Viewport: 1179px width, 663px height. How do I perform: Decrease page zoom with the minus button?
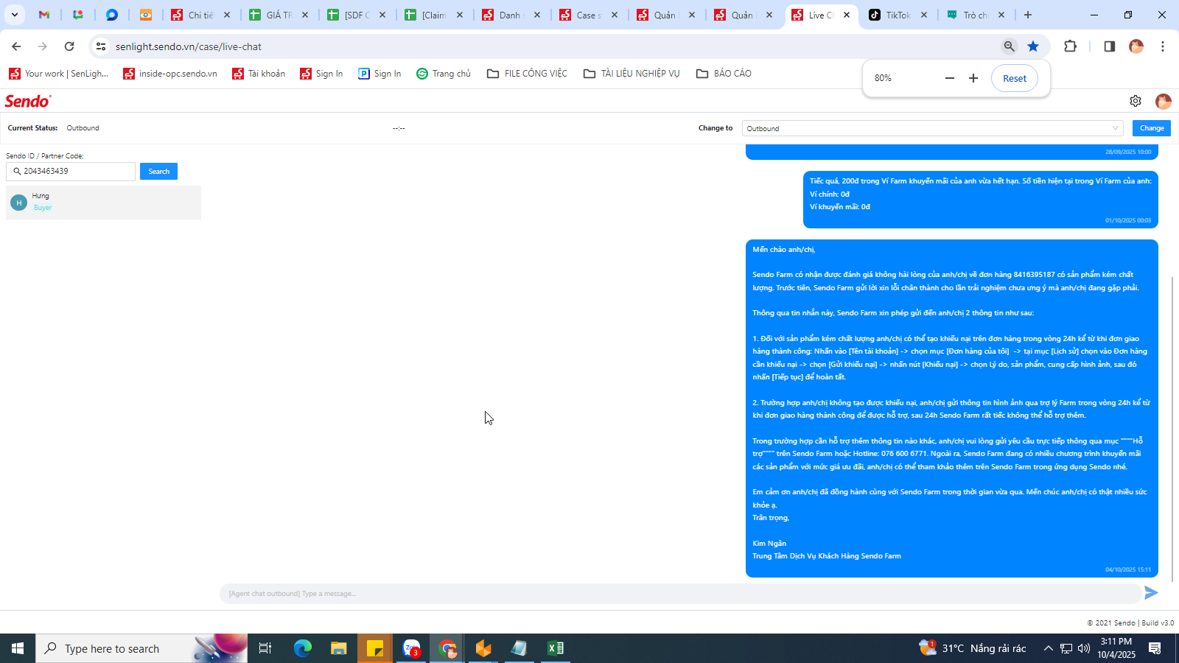[x=950, y=78]
